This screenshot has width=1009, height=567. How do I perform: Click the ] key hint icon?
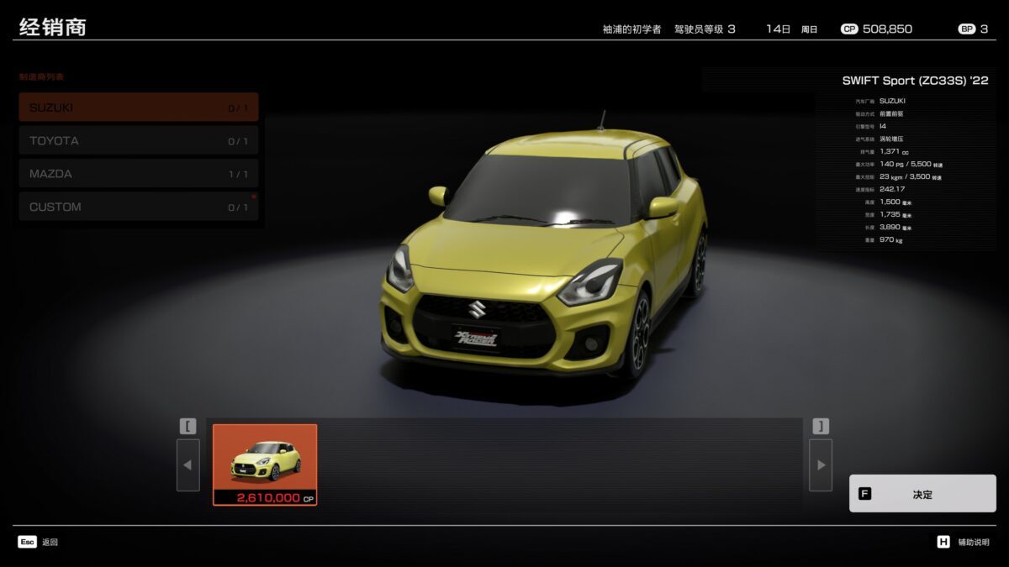820,427
